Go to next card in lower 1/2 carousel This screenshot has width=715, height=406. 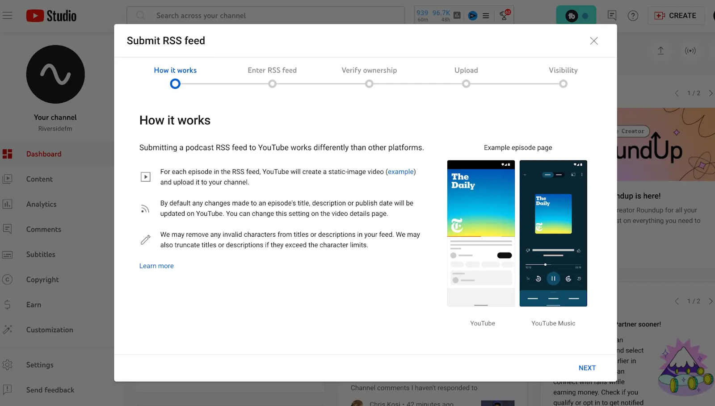pos(711,301)
